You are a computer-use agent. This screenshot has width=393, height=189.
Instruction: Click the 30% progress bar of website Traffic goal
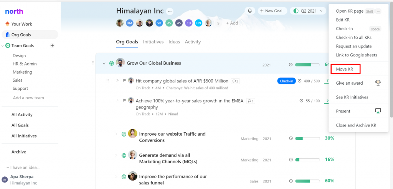pos(307,138)
